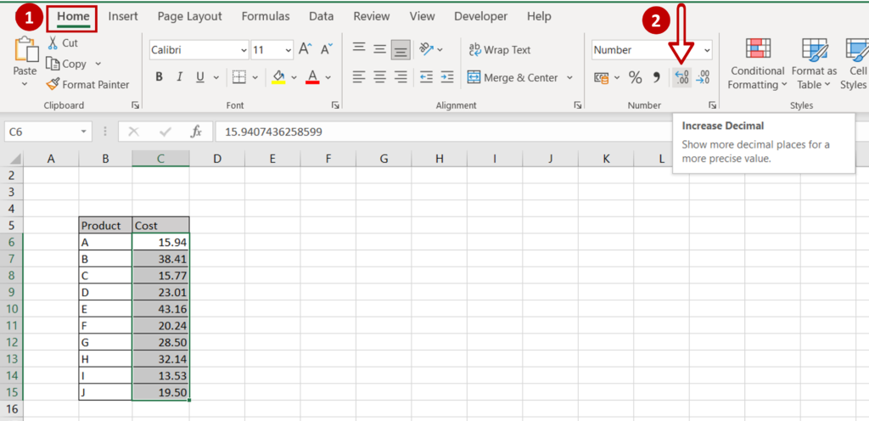
Task: Activate the Format Painter brush
Action: coord(53,84)
